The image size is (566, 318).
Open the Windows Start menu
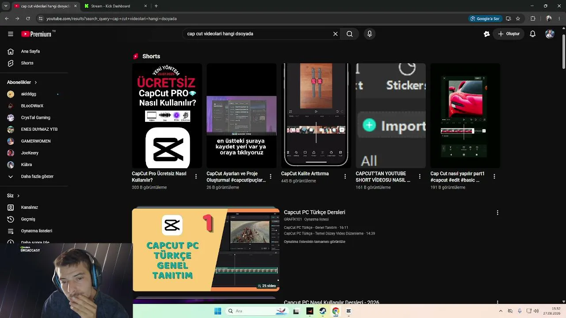pyautogui.click(x=218, y=311)
